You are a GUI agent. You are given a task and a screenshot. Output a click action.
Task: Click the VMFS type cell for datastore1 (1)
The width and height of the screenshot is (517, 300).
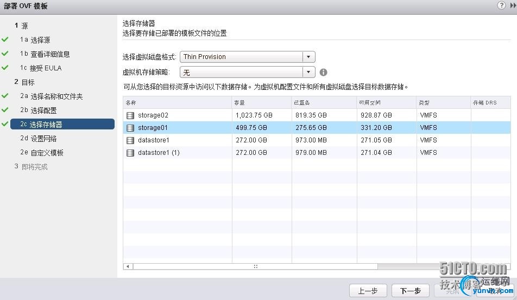pos(428,153)
